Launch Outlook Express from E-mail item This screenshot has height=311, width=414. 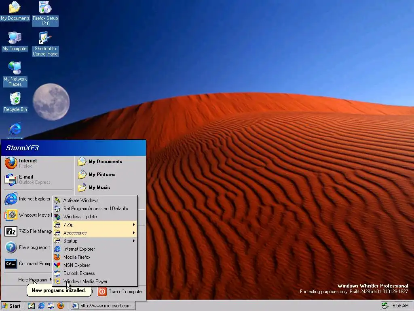coord(38,179)
